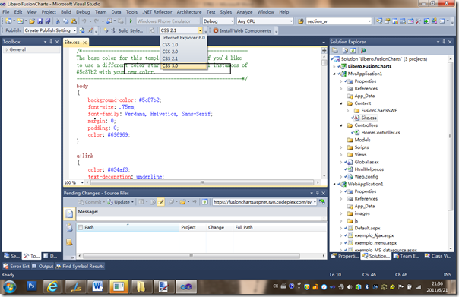The image size is (459, 297).
Task: Open Microsoft Word from the taskbar
Action: pyautogui.click(x=97, y=286)
